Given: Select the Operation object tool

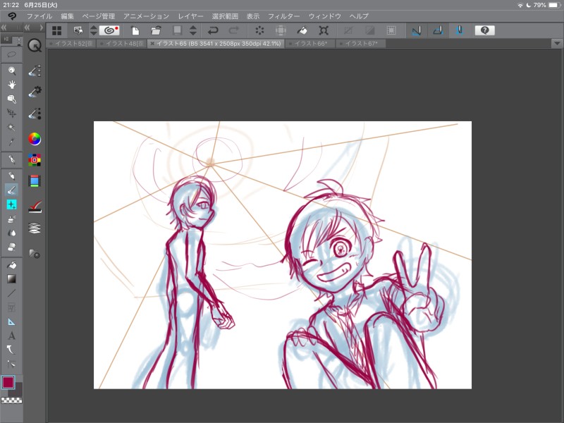Looking at the screenshot, I should 11,99.
